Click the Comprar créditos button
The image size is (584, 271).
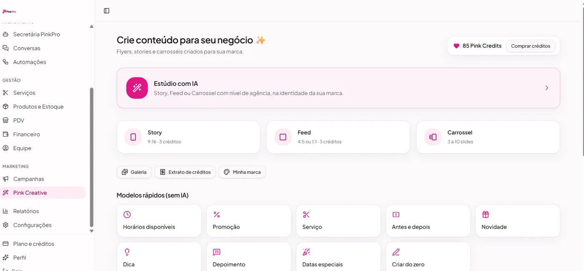(x=531, y=46)
